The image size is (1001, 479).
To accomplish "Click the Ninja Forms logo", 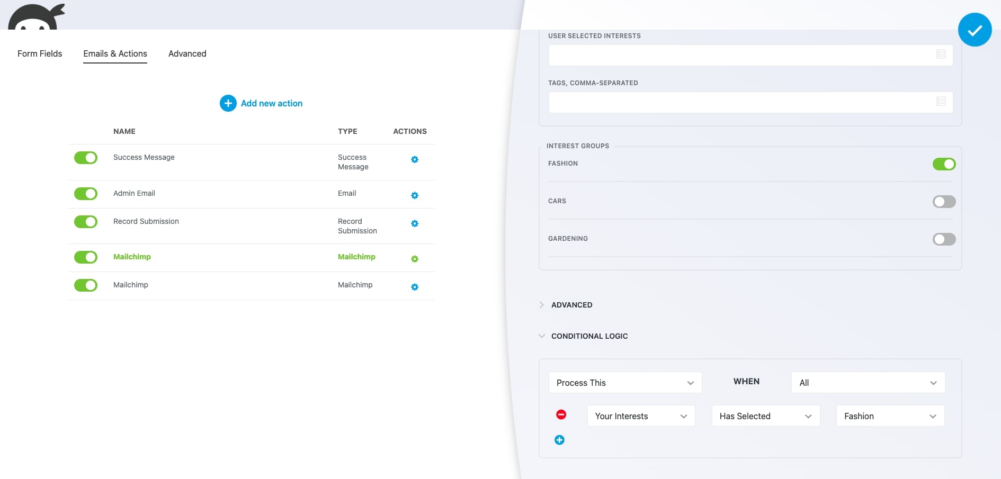I will [x=37, y=16].
